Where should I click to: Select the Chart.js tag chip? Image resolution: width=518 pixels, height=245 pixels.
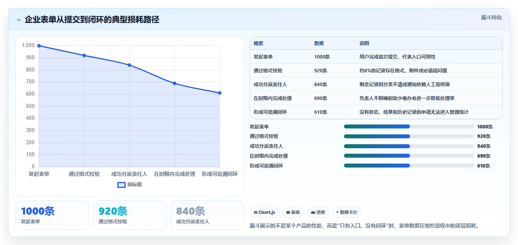[x=264, y=212]
